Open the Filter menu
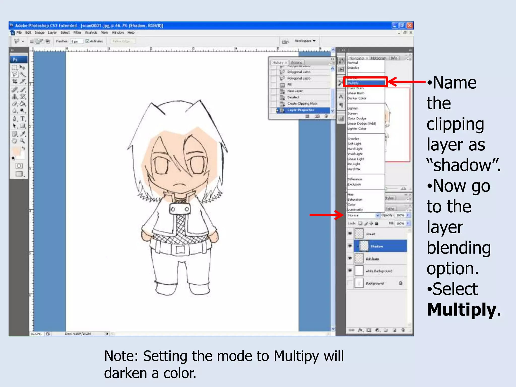516x387 pixels. click(77, 33)
